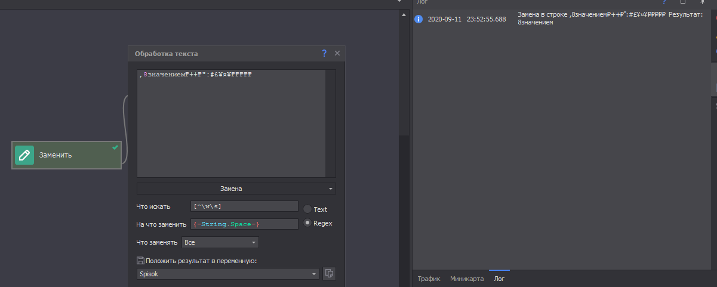Click the save icon near Положить результат
The height and width of the screenshot is (287, 717).
click(140, 261)
